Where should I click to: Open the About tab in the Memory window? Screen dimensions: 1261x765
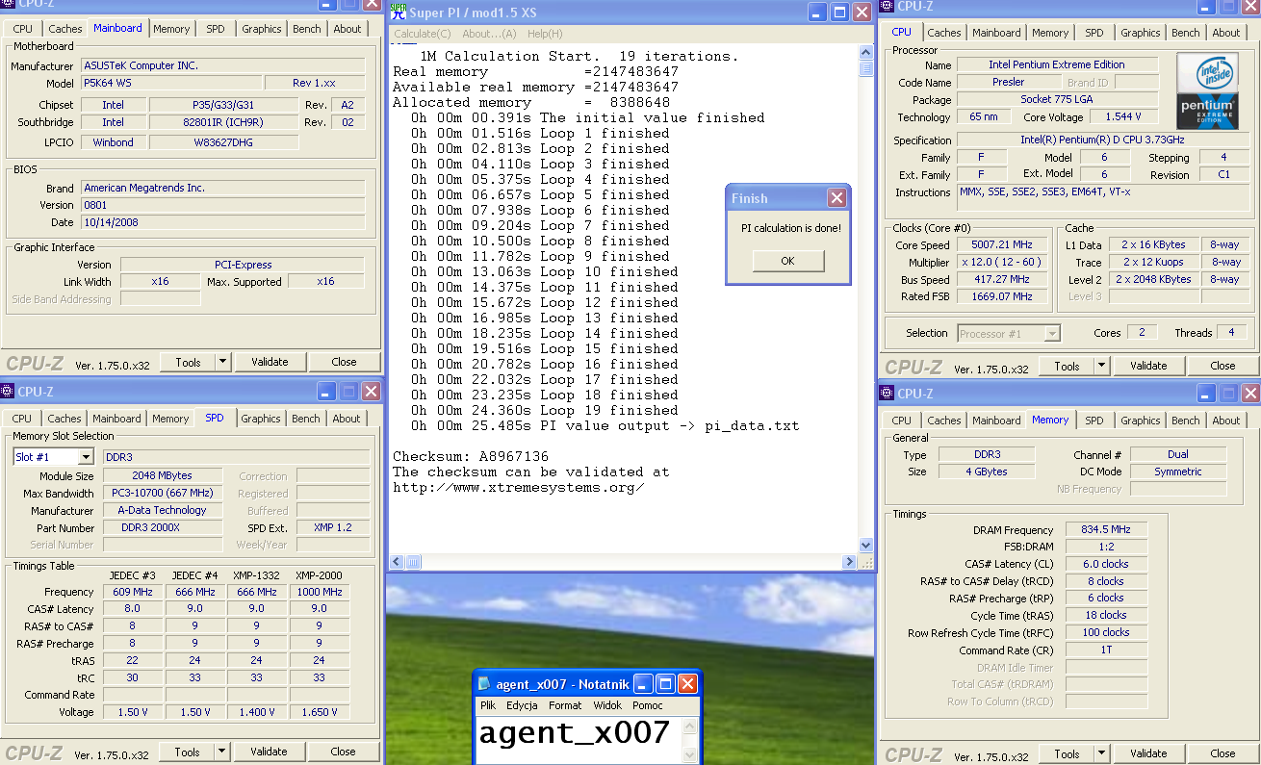[x=1226, y=421]
